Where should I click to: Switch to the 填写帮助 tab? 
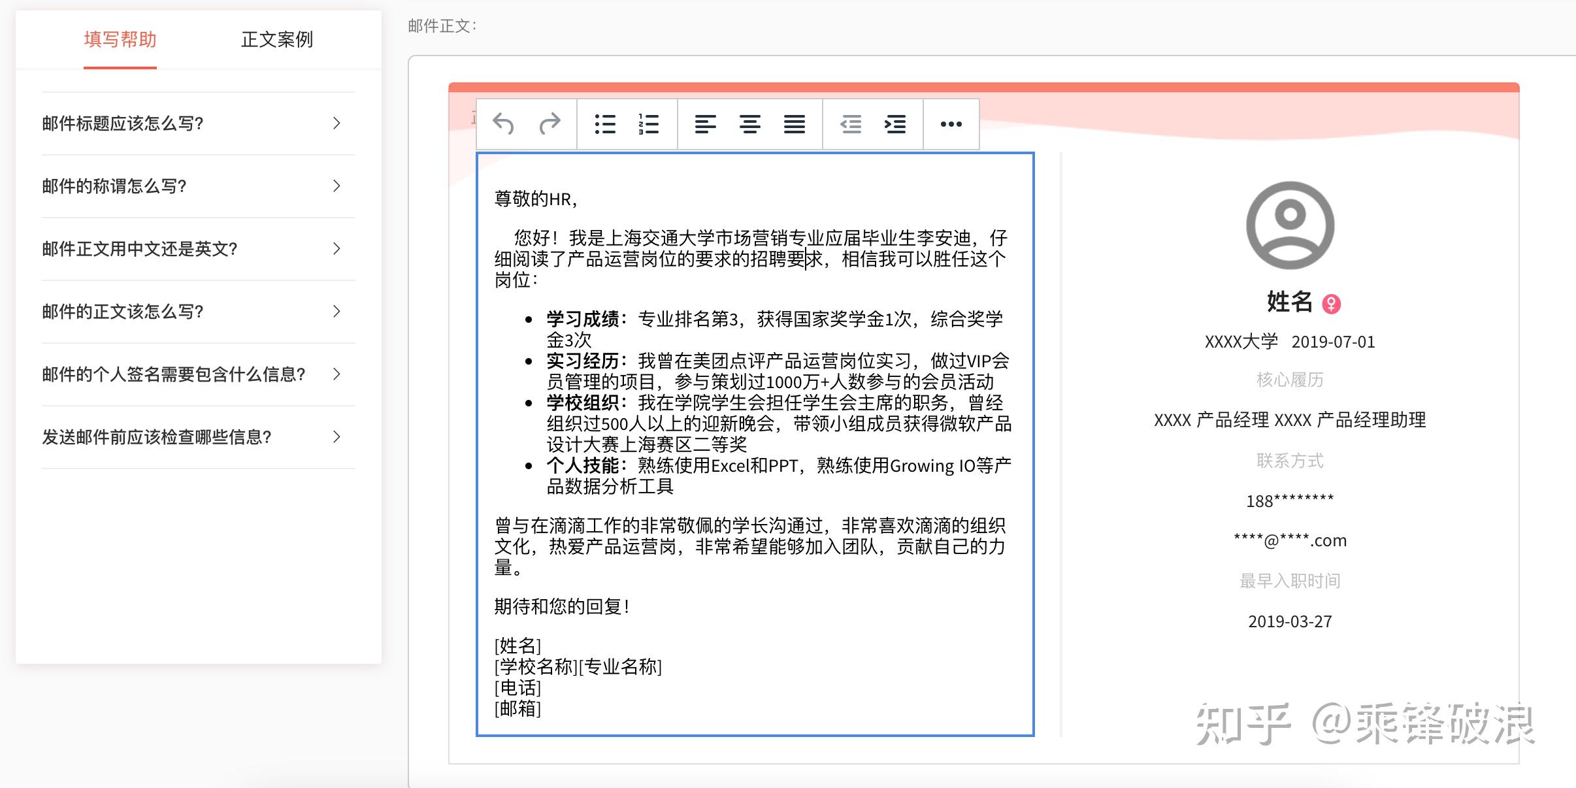click(x=120, y=40)
